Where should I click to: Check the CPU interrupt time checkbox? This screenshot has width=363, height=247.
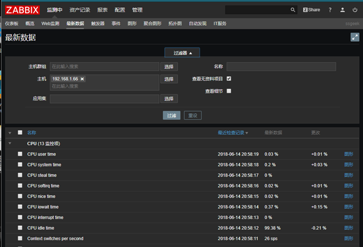(x=20, y=217)
